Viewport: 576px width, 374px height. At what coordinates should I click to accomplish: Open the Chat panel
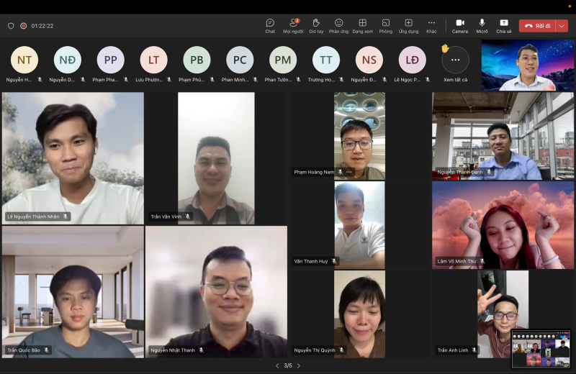270,25
